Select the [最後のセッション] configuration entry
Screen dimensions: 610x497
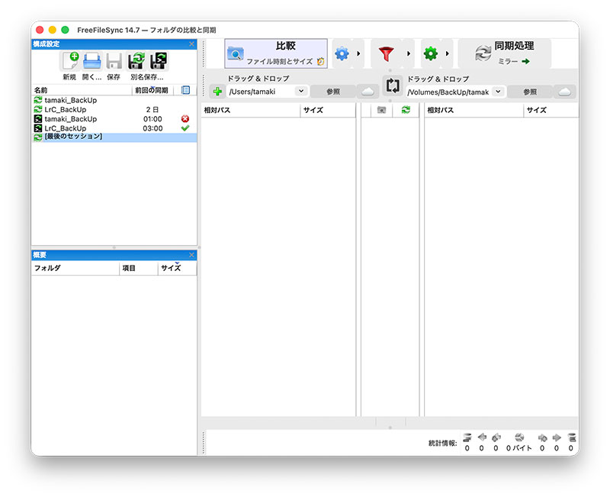73,137
